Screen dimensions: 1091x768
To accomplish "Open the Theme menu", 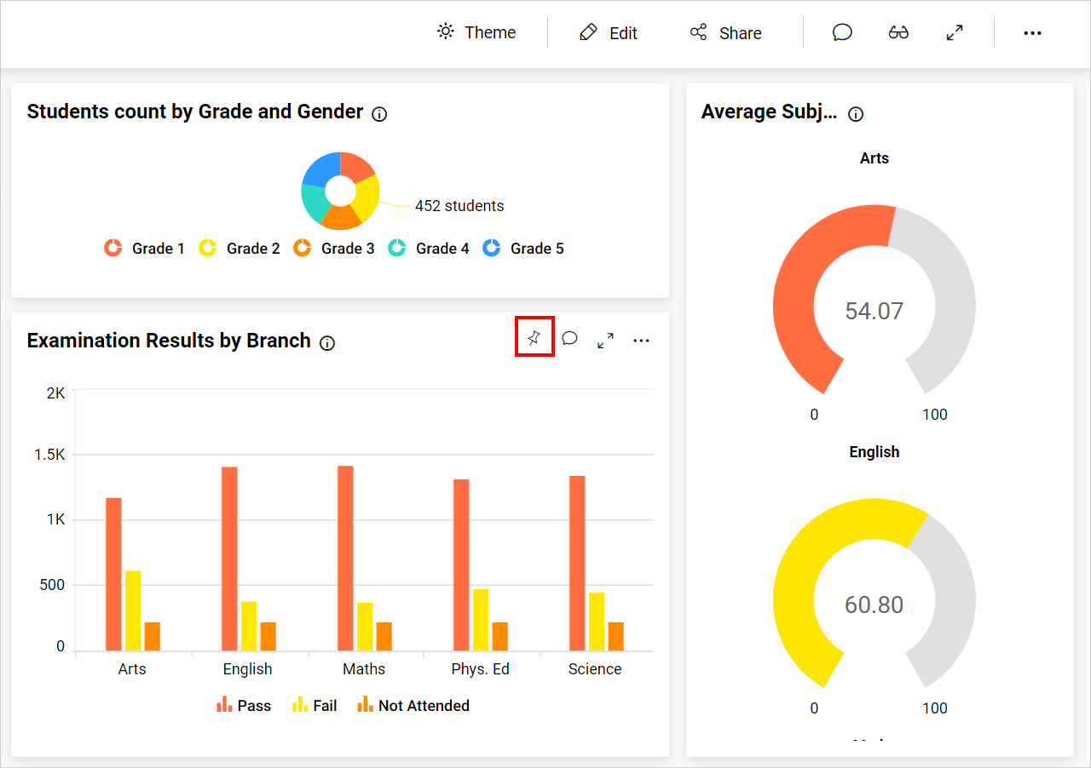I will click(x=476, y=33).
